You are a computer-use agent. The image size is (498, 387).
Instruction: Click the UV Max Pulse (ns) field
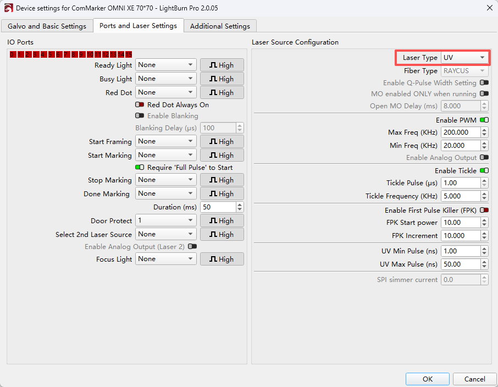[x=460, y=264]
